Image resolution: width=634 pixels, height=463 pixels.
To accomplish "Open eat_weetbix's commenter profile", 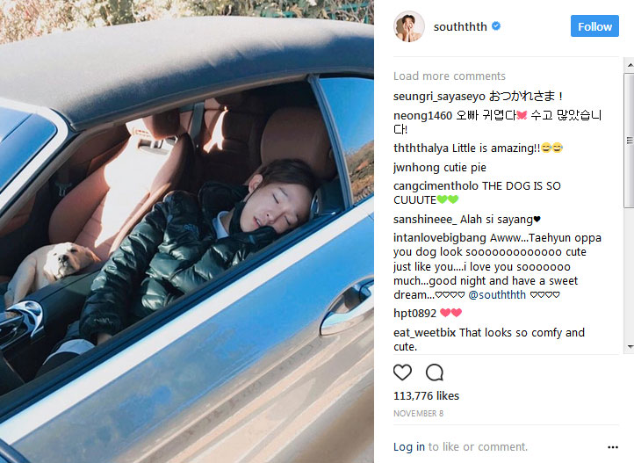I will click(424, 332).
